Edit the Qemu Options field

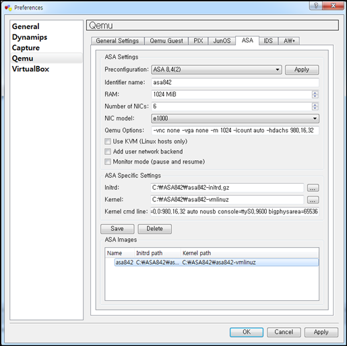click(235, 131)
